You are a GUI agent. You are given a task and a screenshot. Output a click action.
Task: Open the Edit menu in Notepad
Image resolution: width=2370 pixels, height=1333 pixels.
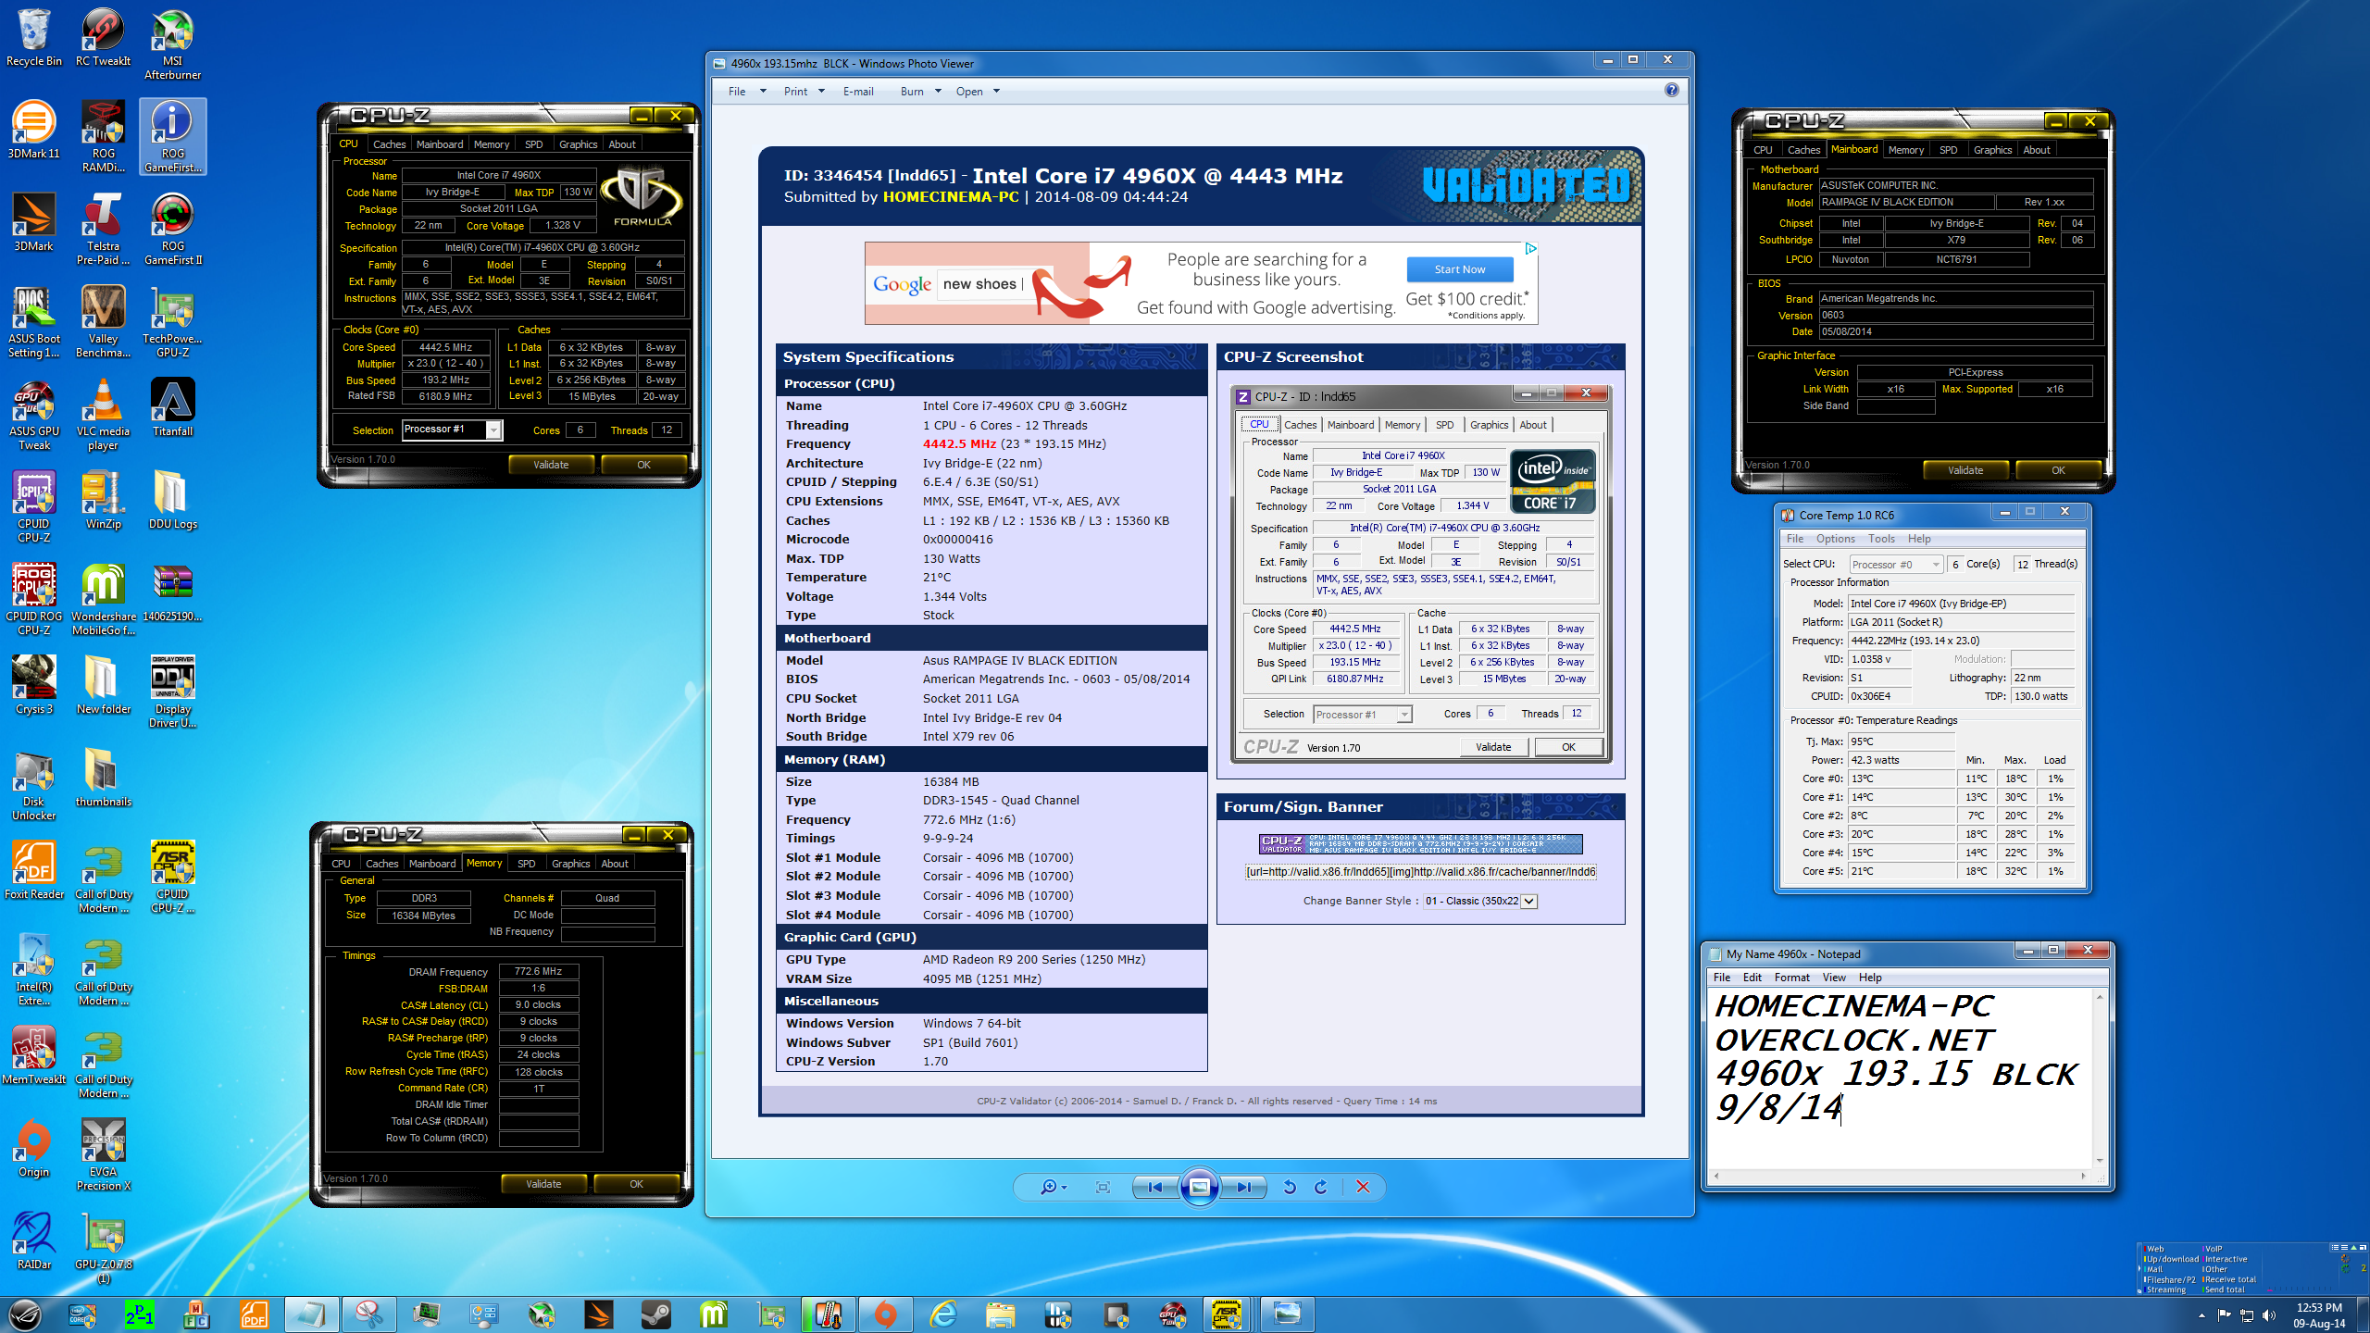(x=1752, y=978)
